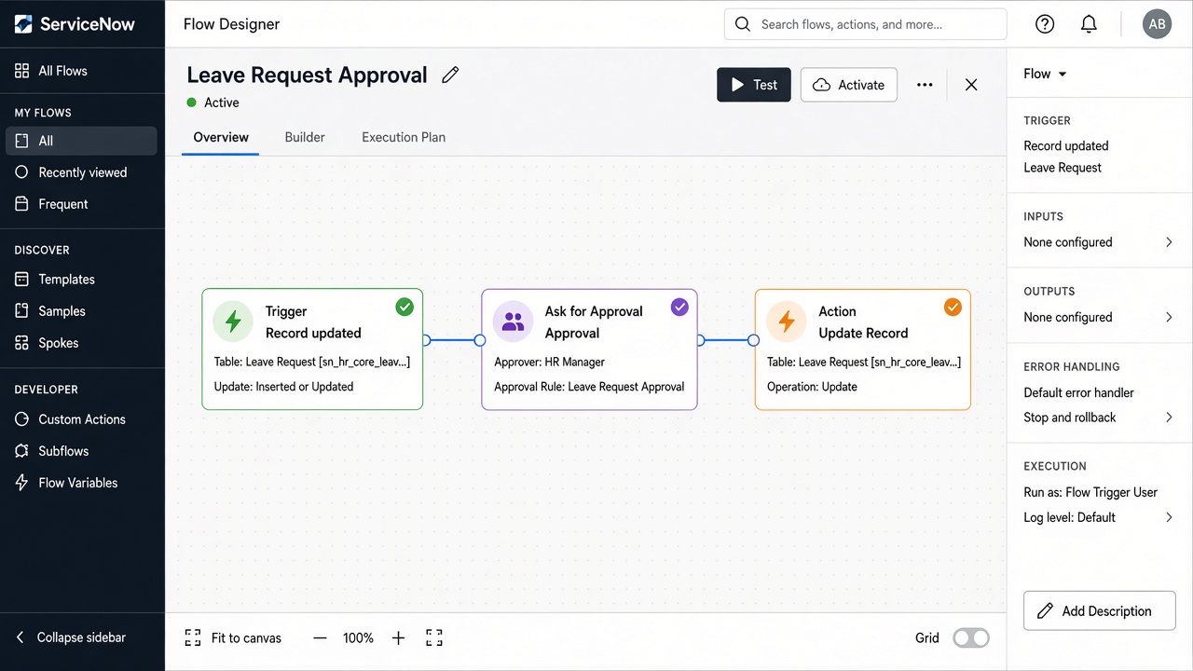Open Templates under Discover
Screen dimensions: 1193x671
[82, 280]
